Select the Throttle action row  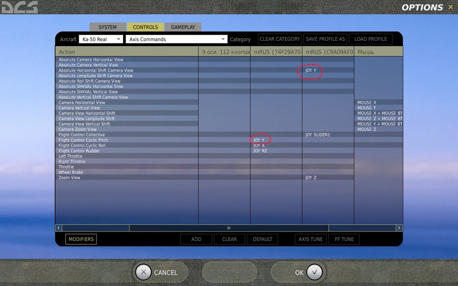click(127, 167)
